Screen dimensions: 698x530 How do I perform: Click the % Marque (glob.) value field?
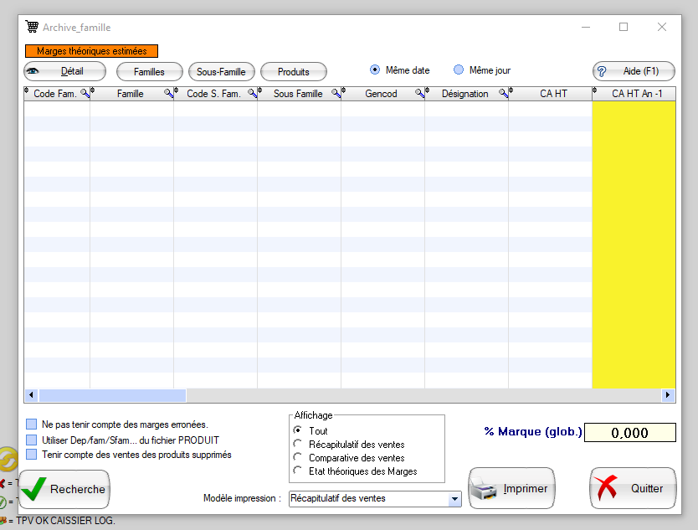[x=629, y=433]
